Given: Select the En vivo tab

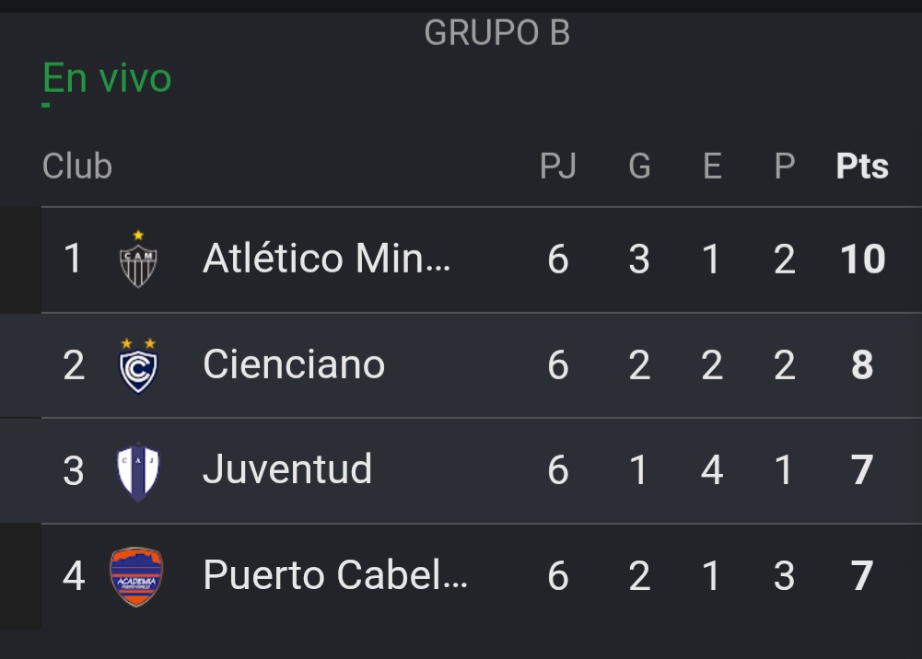Looking at the screenshot, I should click(x=107, y=78).
